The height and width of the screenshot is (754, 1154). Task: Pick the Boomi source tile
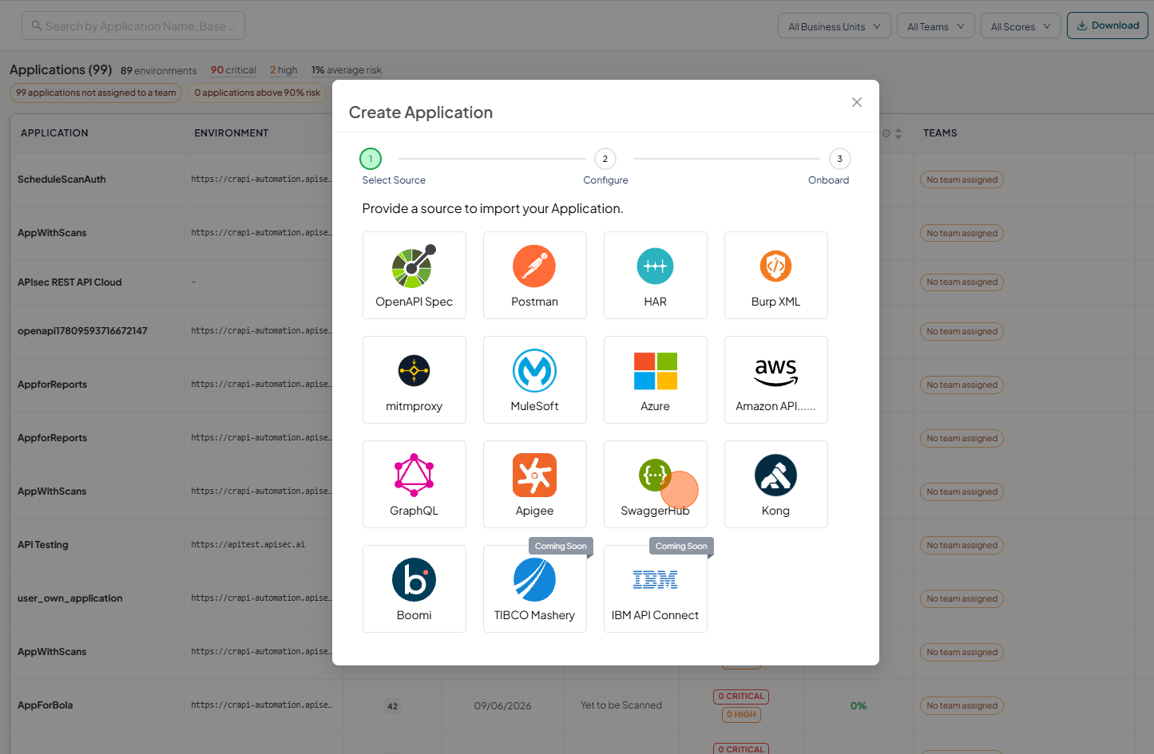click(414, 589)
